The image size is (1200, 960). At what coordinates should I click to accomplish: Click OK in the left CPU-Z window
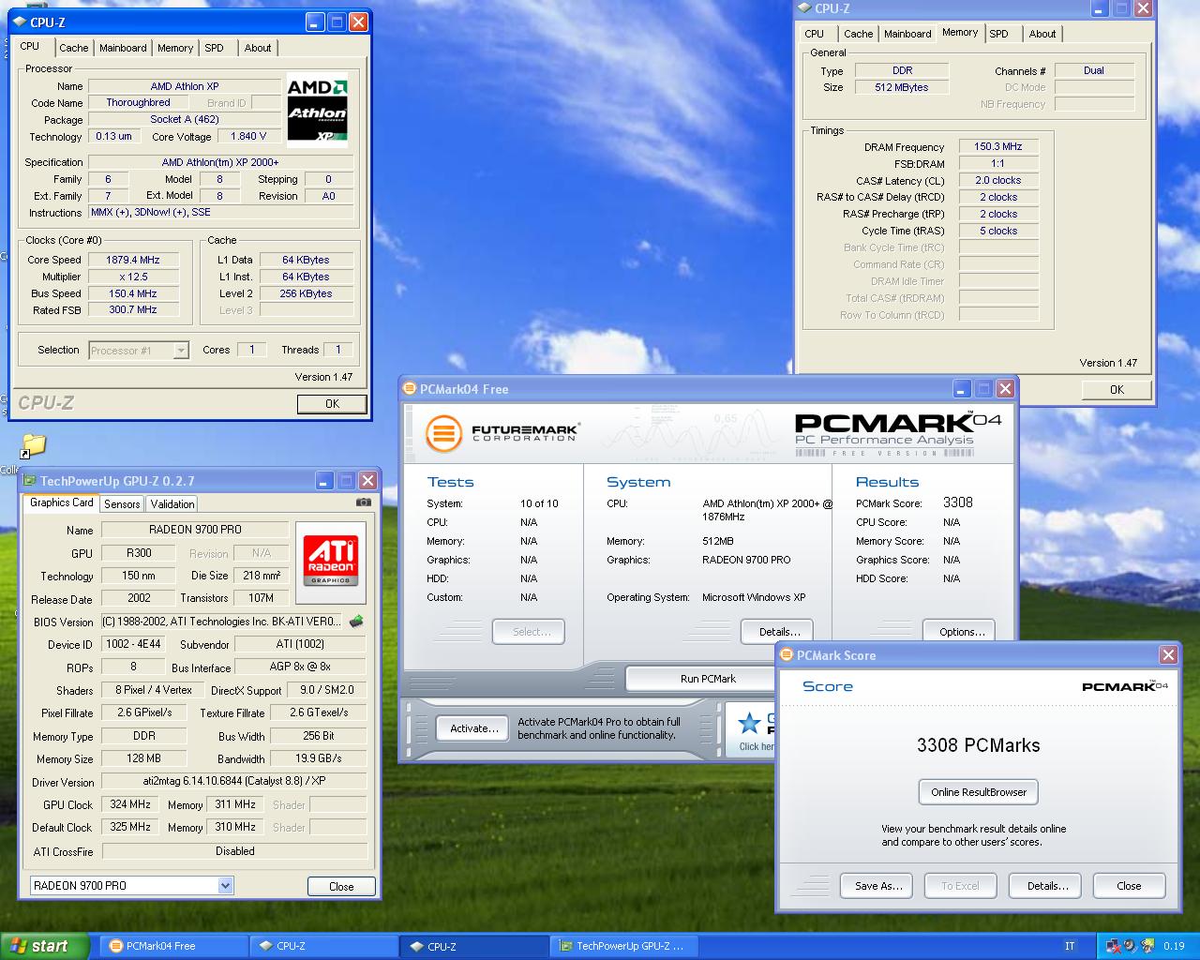point(332,404)
